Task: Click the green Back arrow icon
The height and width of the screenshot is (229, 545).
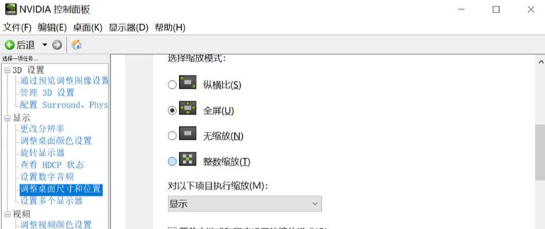Action: [x=10, y=45]
